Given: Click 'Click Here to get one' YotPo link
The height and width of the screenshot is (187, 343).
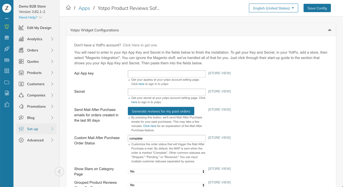Looking at the screenshot, I should point(140,45).
